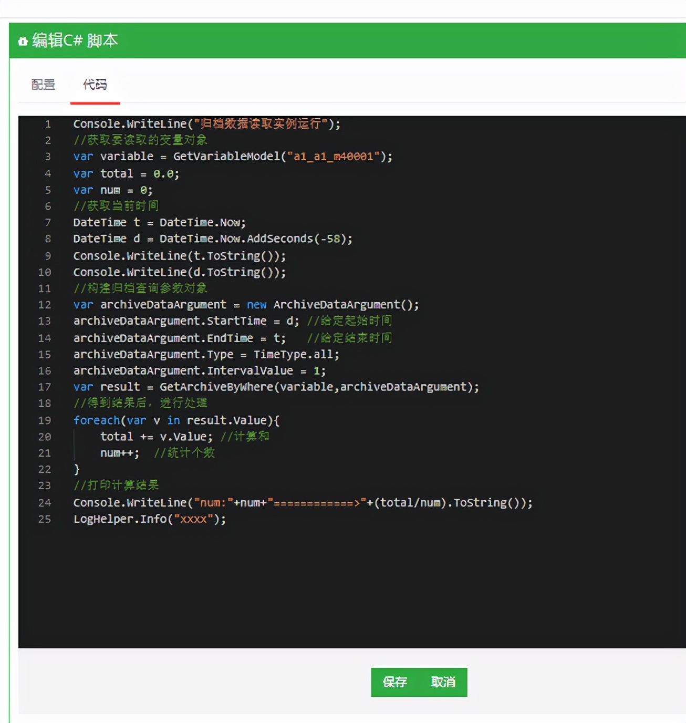686x723 pixels.
Task: Click the IntervalValue = 1 line
Action: (x=200, y=370)
